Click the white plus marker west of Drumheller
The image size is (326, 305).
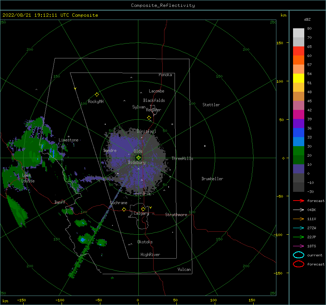[x=205, y=146]
